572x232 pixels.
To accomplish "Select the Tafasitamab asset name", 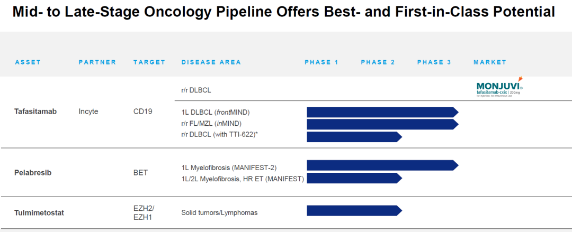I will (35, 112).
